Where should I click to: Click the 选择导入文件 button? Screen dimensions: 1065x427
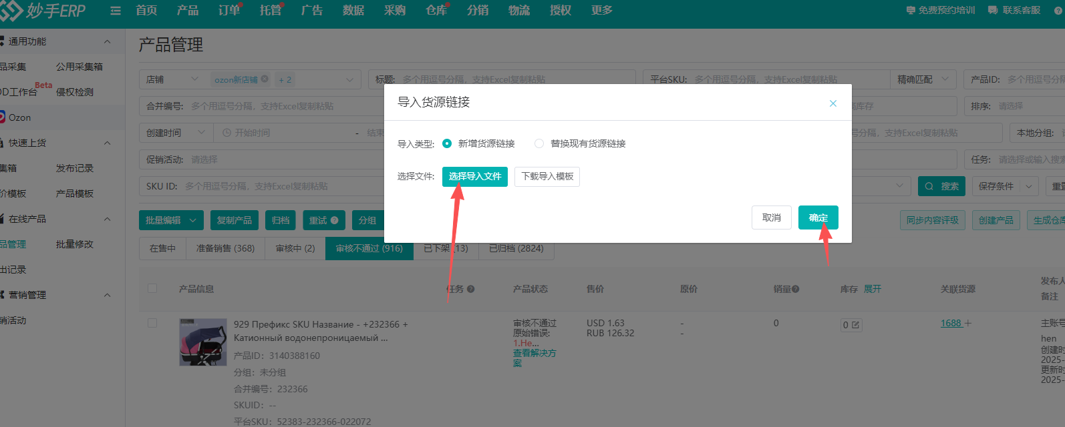point(475,177)
